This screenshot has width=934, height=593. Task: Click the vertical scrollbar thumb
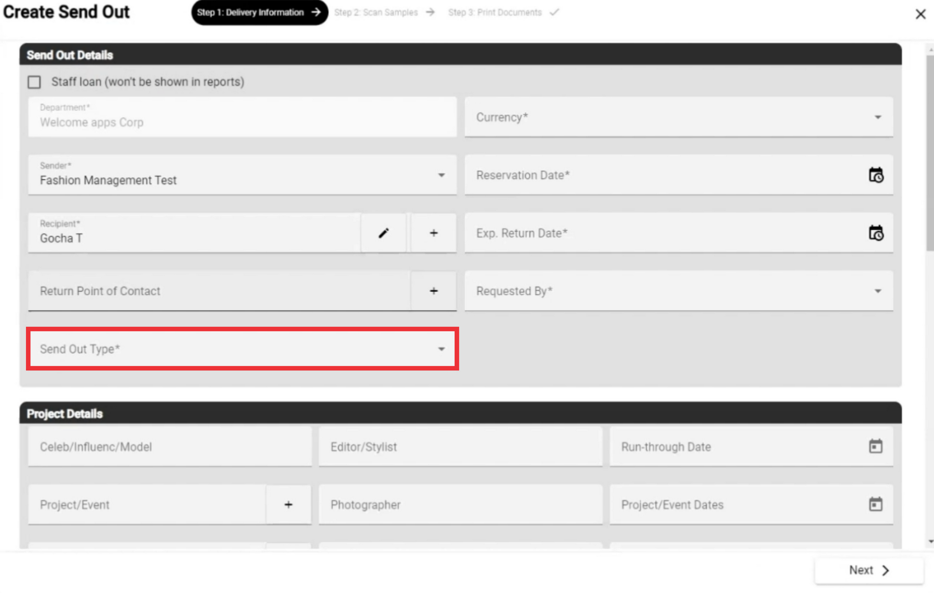(x=930, y=153)
